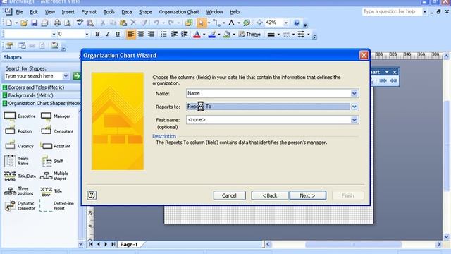Select the Dynamic connector shape

(x=20, y=205)
